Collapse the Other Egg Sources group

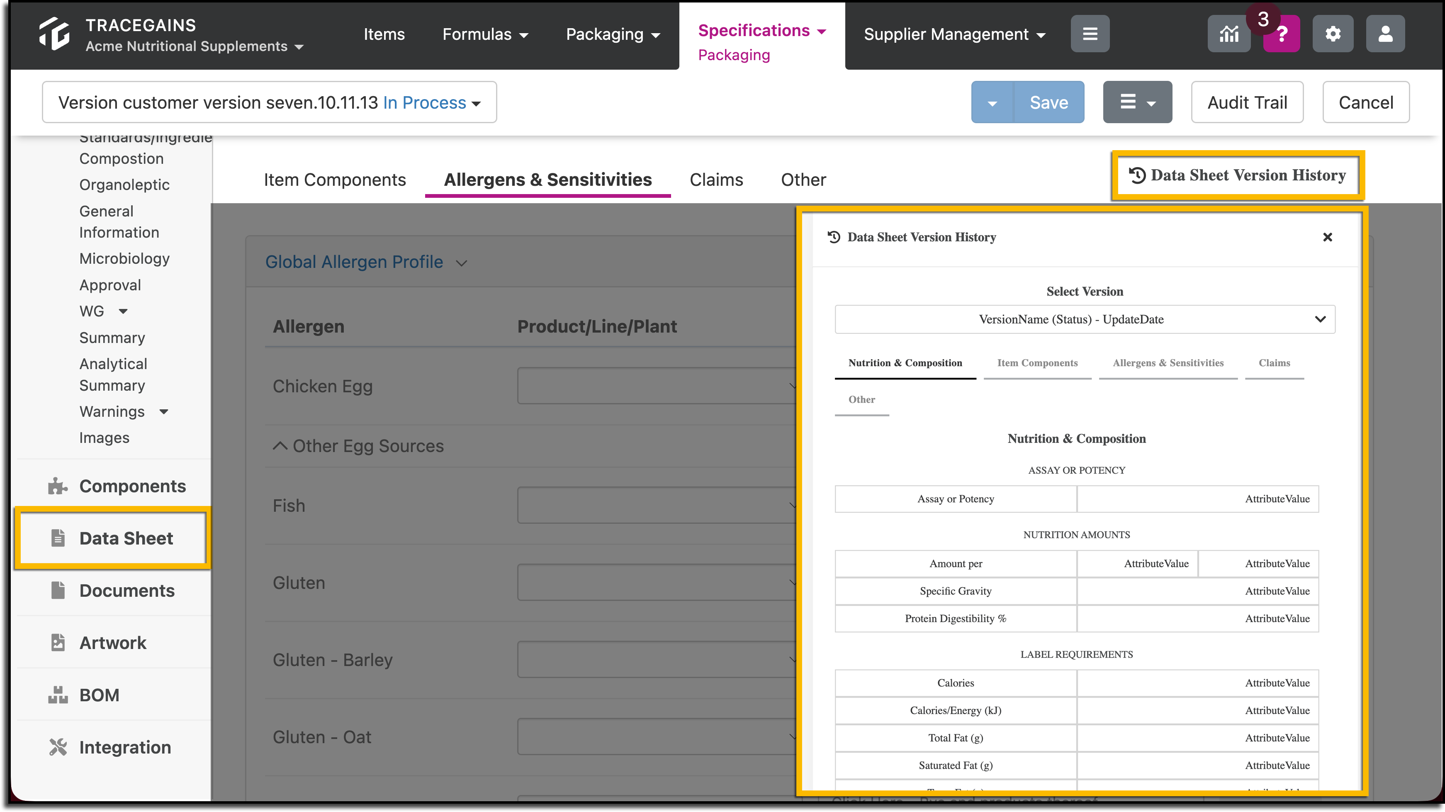click(358, 446)
